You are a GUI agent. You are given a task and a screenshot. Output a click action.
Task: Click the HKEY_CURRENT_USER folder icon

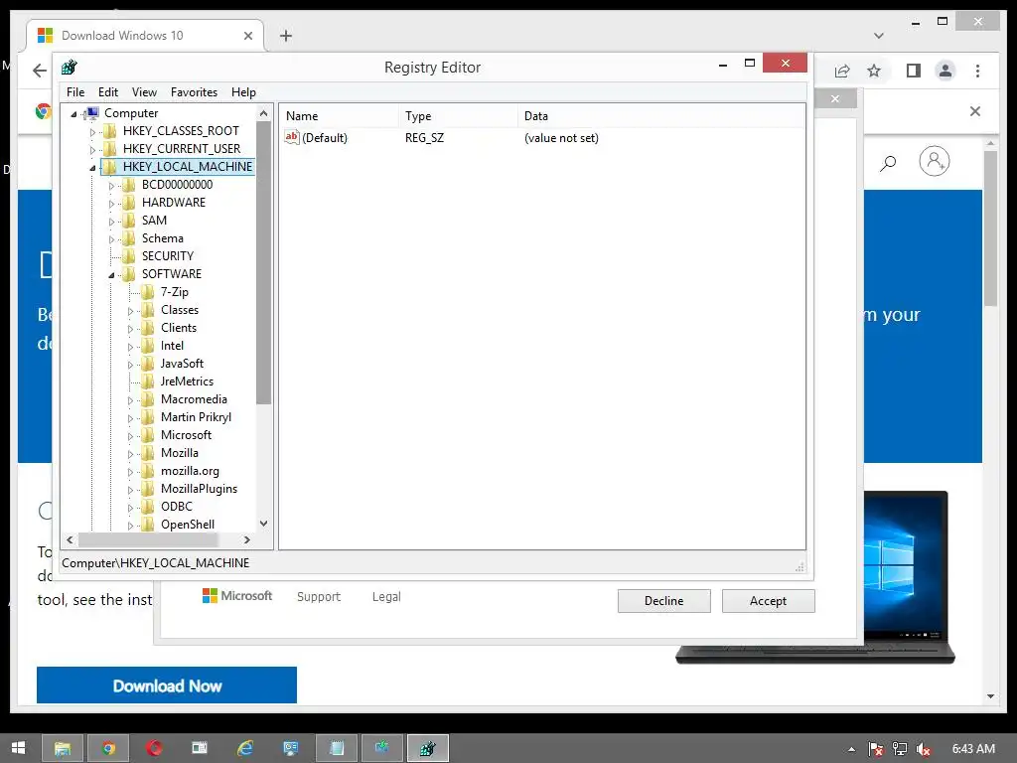110,149
